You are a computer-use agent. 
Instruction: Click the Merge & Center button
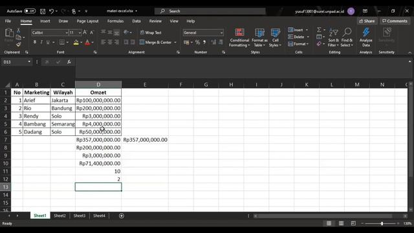(156, 42)
